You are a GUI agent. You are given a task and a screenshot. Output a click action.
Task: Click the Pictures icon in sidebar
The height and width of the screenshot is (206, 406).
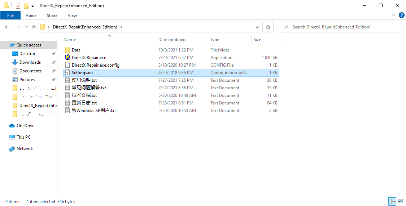click(15, 80)
